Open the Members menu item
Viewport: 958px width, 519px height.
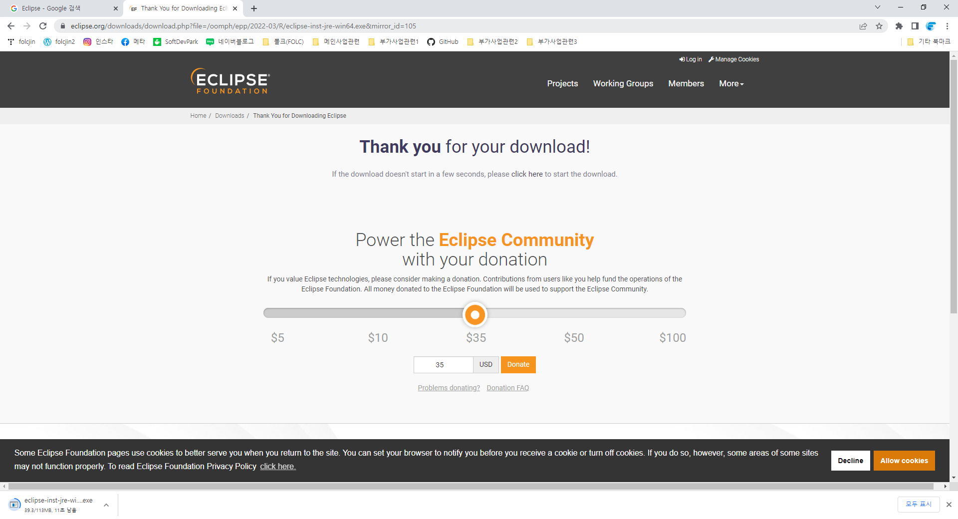[x=686, y=84]
